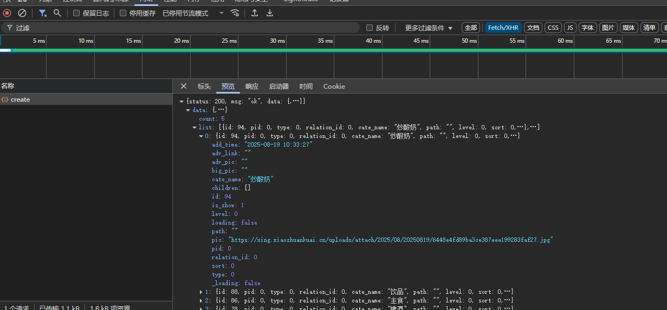Expand list item 1 饮品
This screenshot has width=667, height=310.
pyautogui.click(x=201, y=292)
